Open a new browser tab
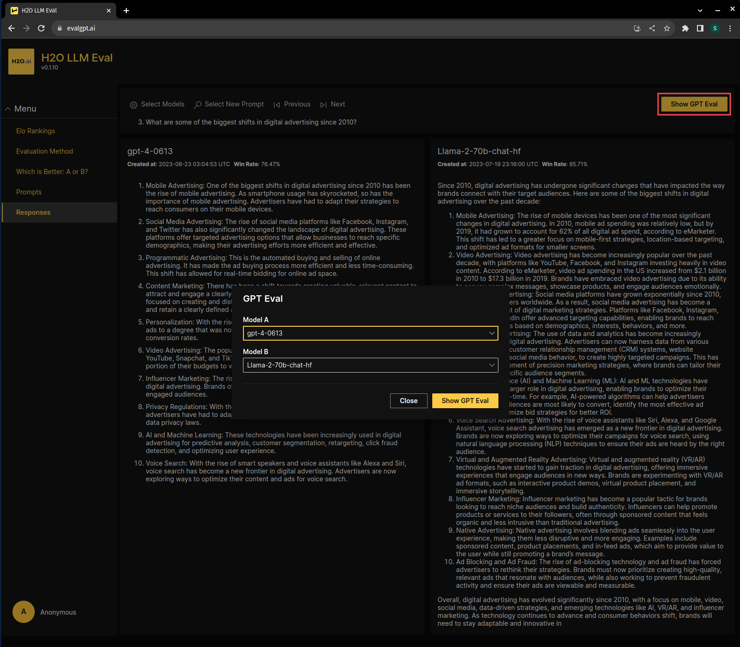The width and height of the screenshot is (740, 647). 126,10
